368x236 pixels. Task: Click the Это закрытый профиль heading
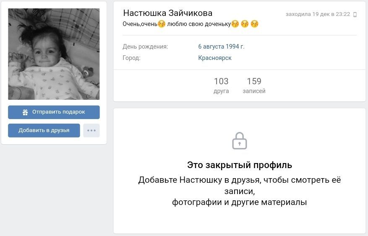pos(239,165)
